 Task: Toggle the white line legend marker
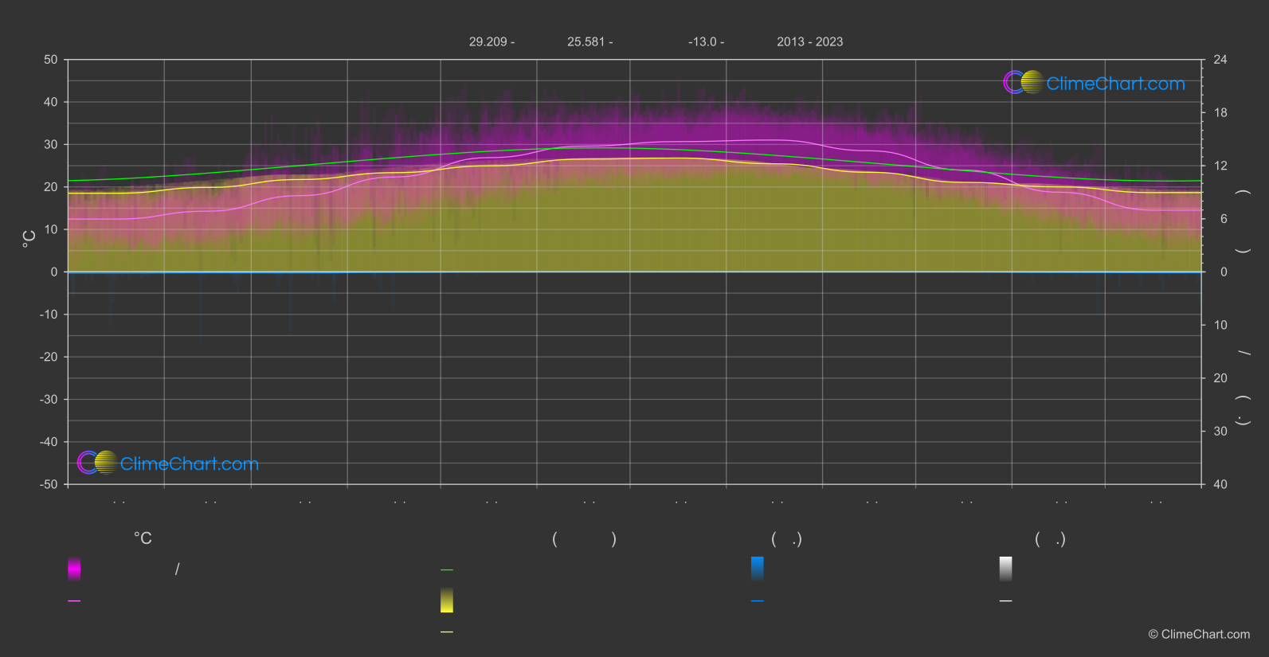coord(1006,601)
